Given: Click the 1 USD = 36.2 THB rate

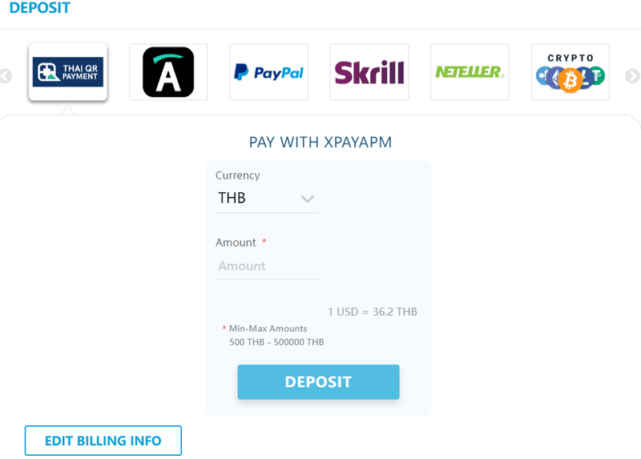Looking at the screenshot, I should tap(373, 312).
